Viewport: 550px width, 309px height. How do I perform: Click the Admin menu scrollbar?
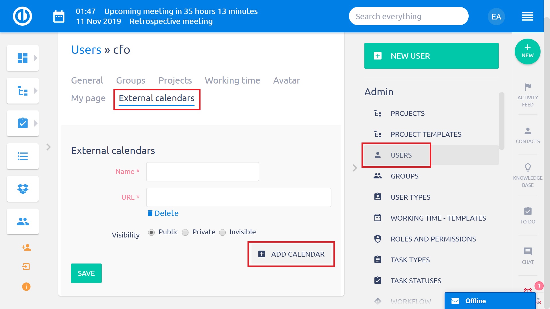coord(501,121)
